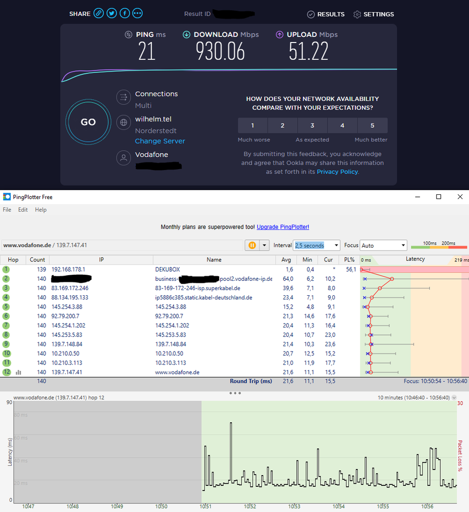
Task: Open 10 minutes timeline range dropdown
Action: coord(454,397)
